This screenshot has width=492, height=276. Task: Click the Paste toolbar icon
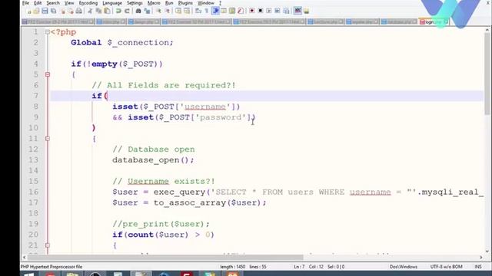pos(107,11)
